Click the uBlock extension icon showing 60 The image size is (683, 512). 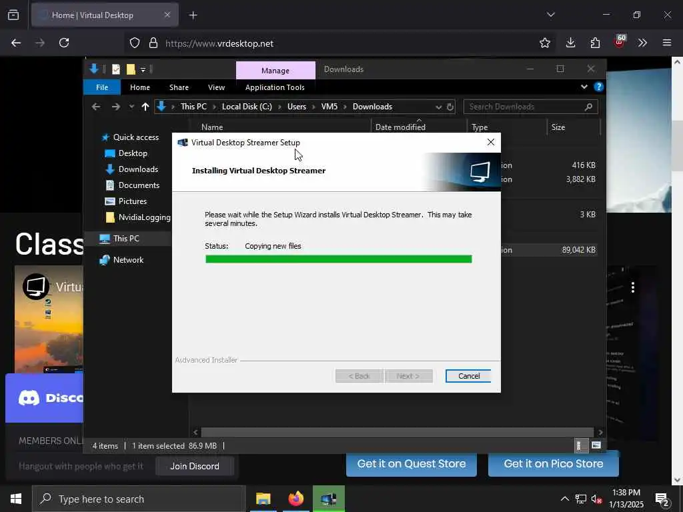(620, 42)
